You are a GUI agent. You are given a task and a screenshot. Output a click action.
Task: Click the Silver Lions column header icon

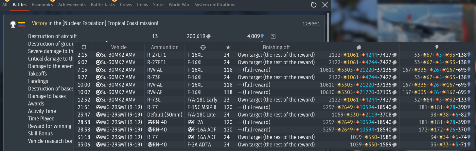coord(359,47)
